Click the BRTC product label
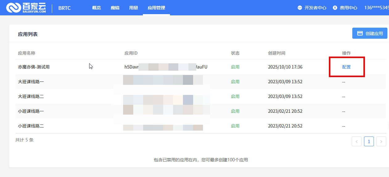Viewport: 389px width, 177px height. [x=64, y=8]
